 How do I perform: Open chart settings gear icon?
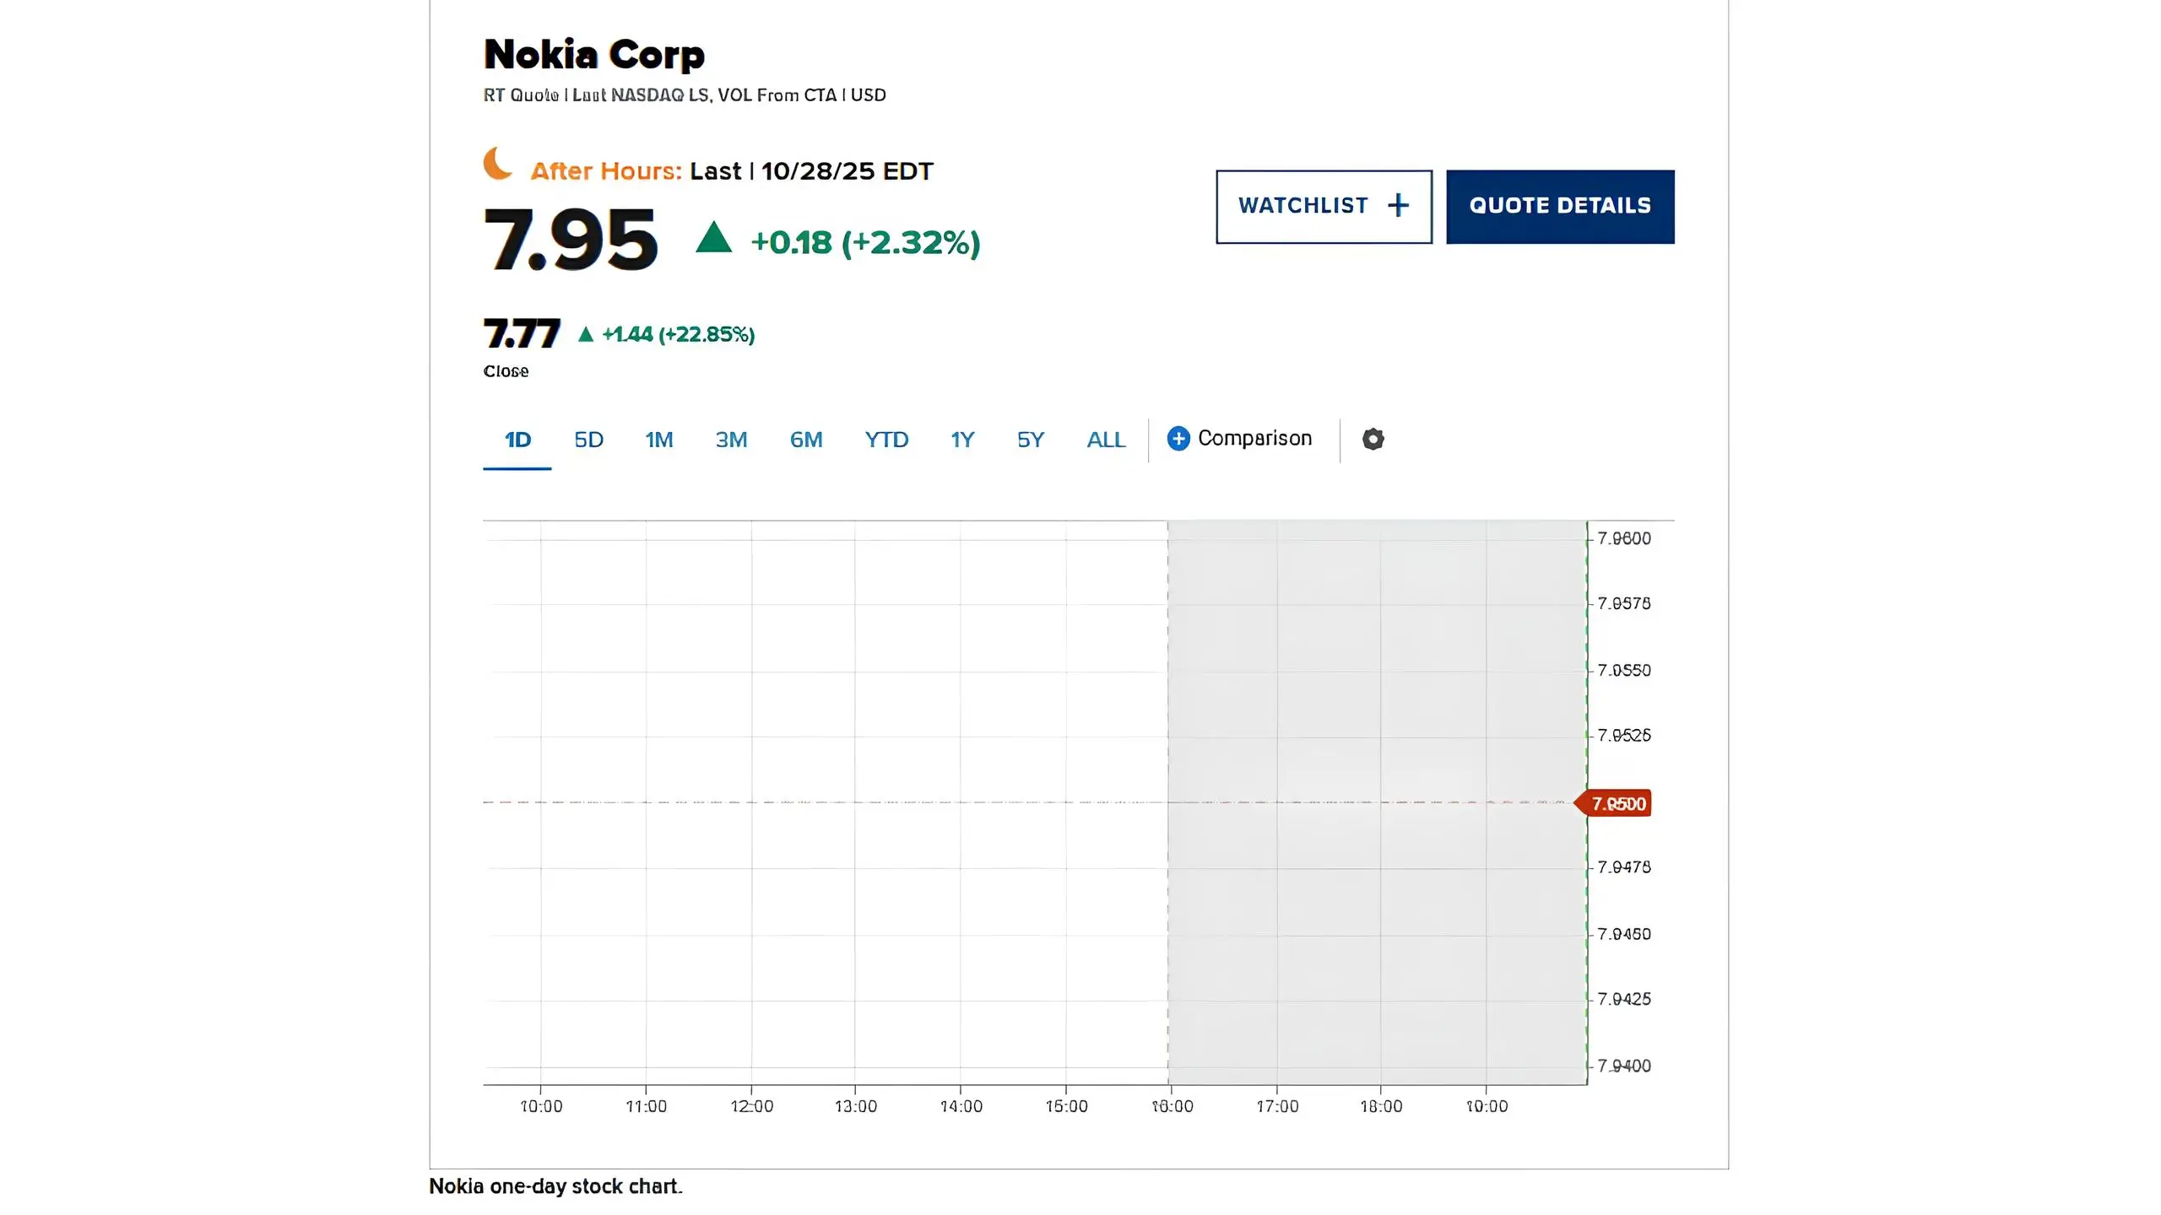tap(1373, 439)
